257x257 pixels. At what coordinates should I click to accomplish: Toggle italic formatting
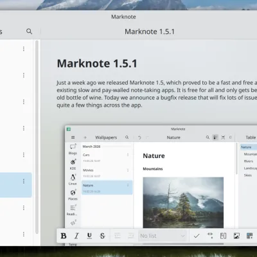76,236
